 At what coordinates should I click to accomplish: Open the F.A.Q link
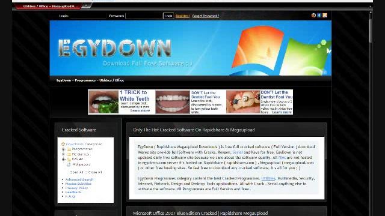click(70, 196)
